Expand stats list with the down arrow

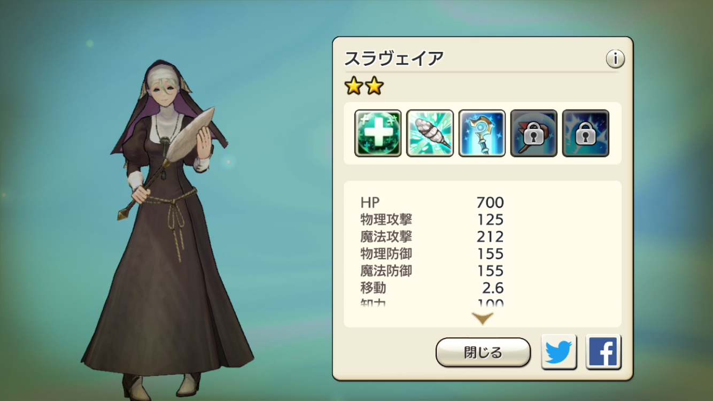[x=483, y=319]
